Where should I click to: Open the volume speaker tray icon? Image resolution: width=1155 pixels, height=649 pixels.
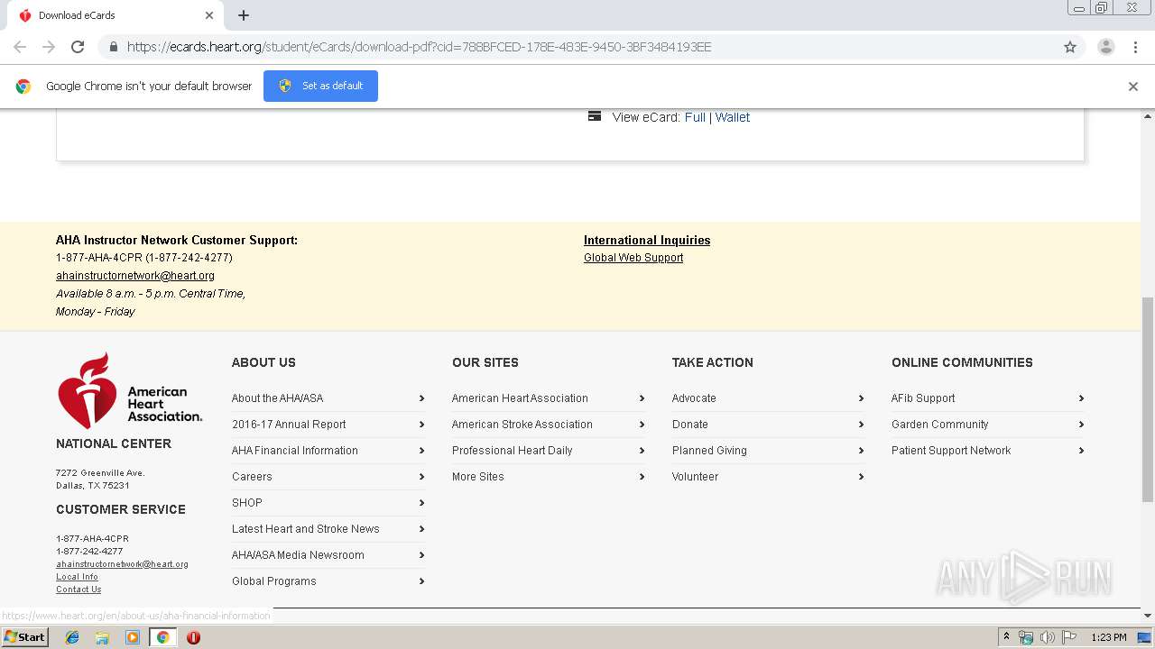tap(1047, 637)
